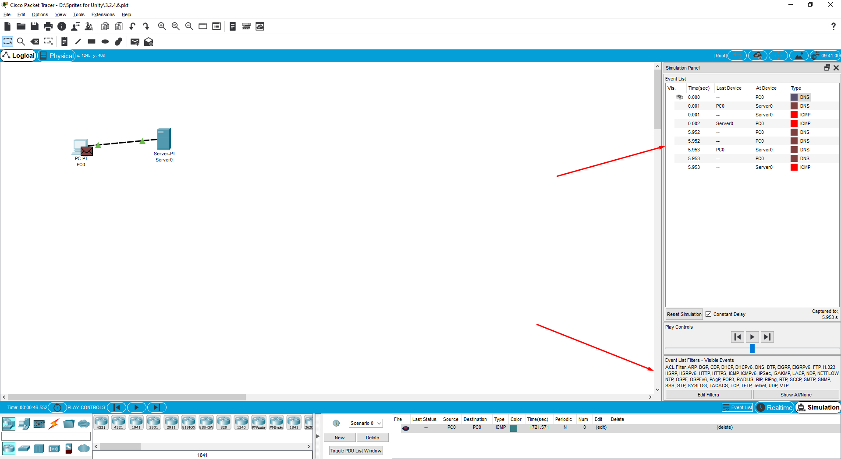Image resolution: width=841 pixels, height=459 pixels.
Task: Save the network with the floppy icon
Action: click(34, 26)
